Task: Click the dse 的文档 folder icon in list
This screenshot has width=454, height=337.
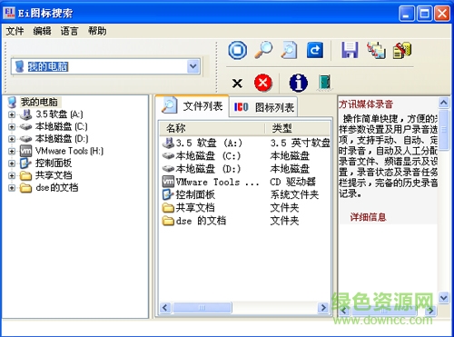Action: (x=168, y=221)
